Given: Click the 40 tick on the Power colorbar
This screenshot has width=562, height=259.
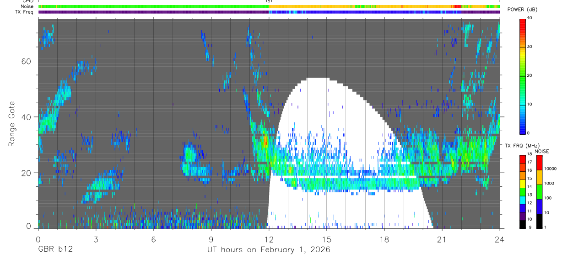Looking at the screenshot, I should point(530,18).
